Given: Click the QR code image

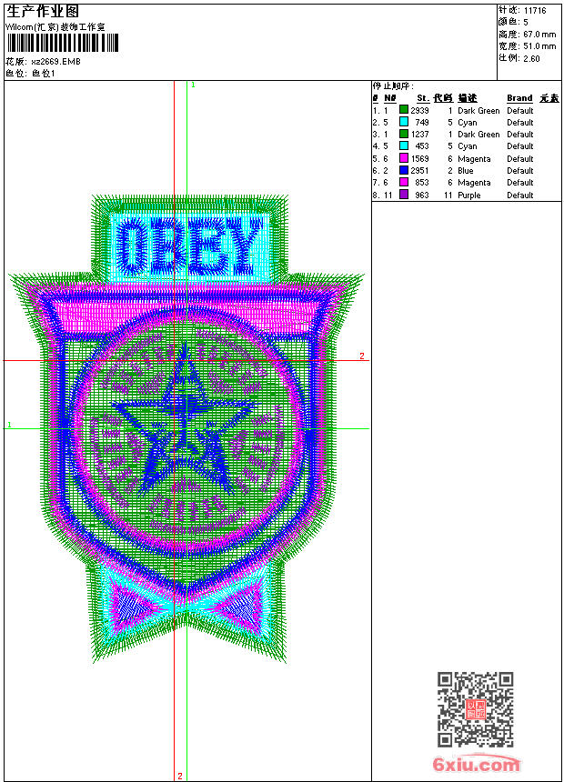Looking at the screenshot, I should tap(476, 709).
